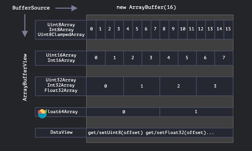Image resolution: width=252 pixels, height=151 pixels.
Task: Pick cell 4 in the Uint16Array row
Action: [169, 58]
